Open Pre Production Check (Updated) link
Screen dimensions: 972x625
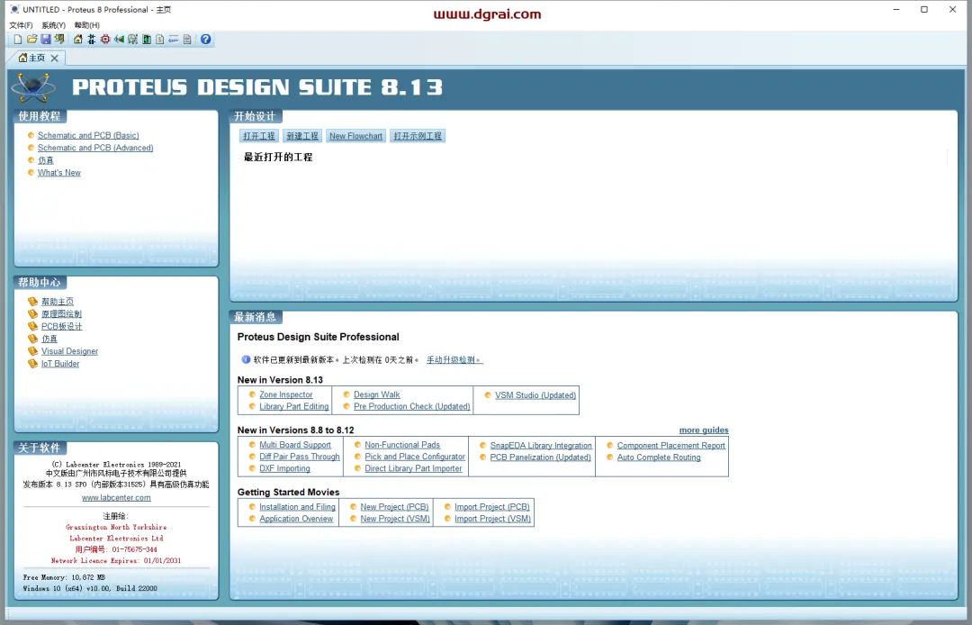click(x=411, y=406)
